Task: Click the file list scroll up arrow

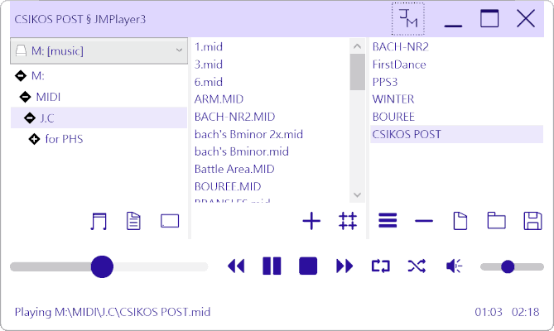Action: click(357, 46)
